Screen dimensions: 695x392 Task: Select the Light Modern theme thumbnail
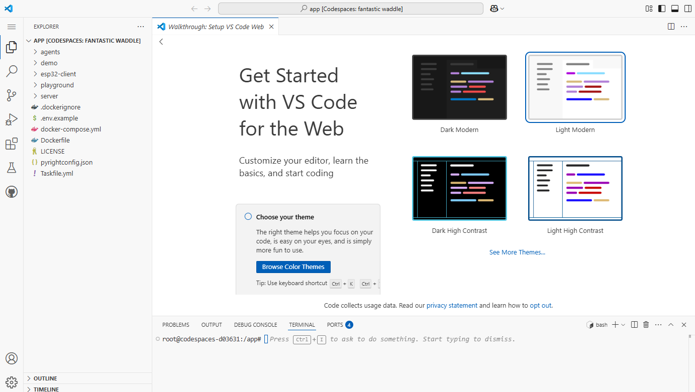pyautogui.click(x=575, y=87)
